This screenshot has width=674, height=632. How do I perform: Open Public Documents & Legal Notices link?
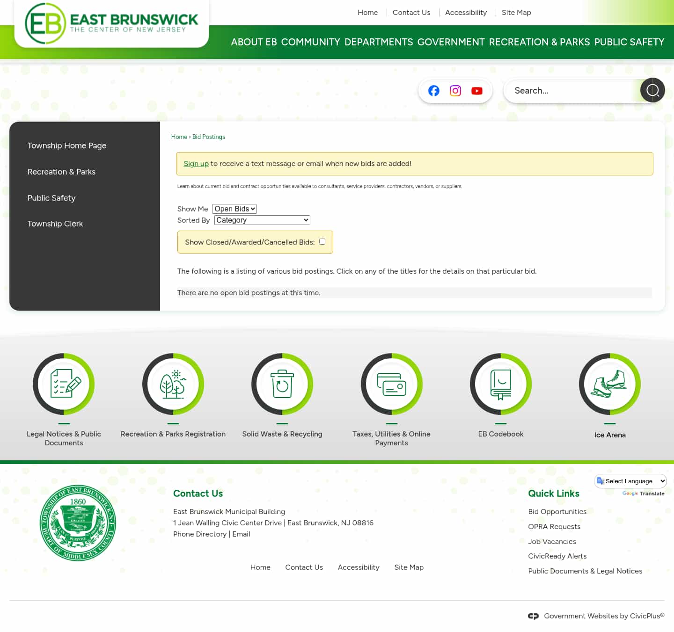coord(585,571)
